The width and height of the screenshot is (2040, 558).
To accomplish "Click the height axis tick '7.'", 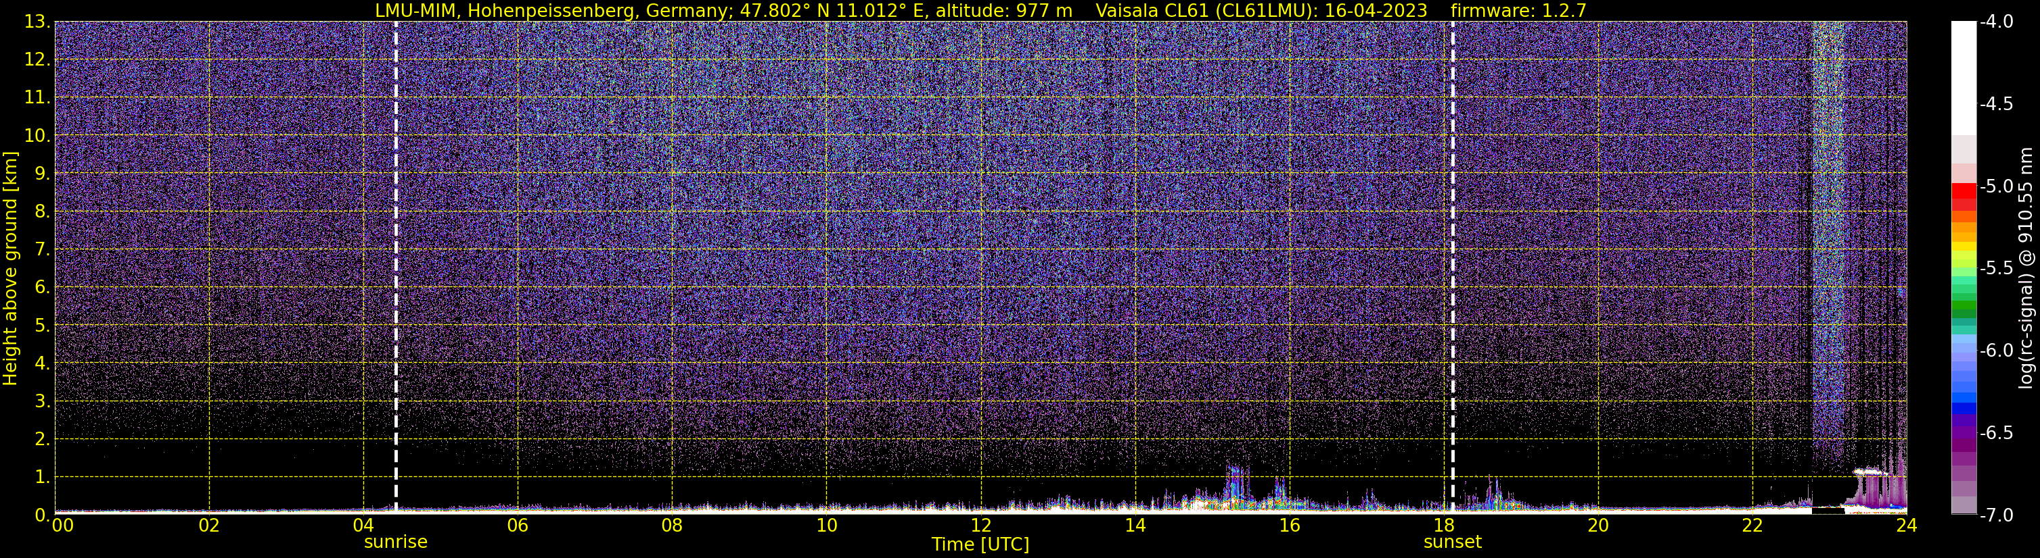I will click(43, 250).
